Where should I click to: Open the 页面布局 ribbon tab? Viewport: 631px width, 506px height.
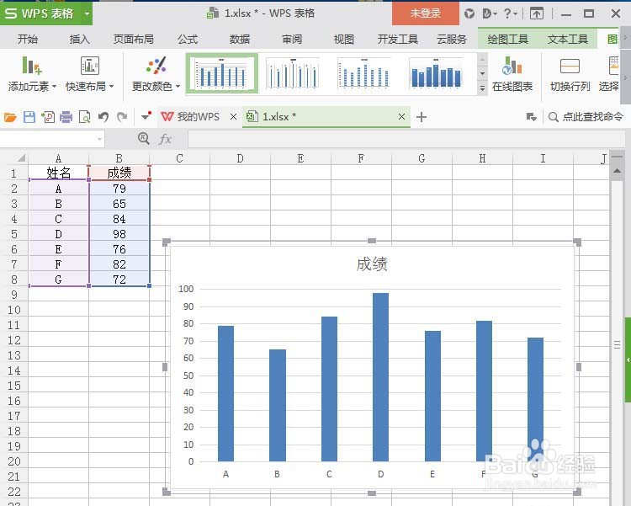(134, 39)
